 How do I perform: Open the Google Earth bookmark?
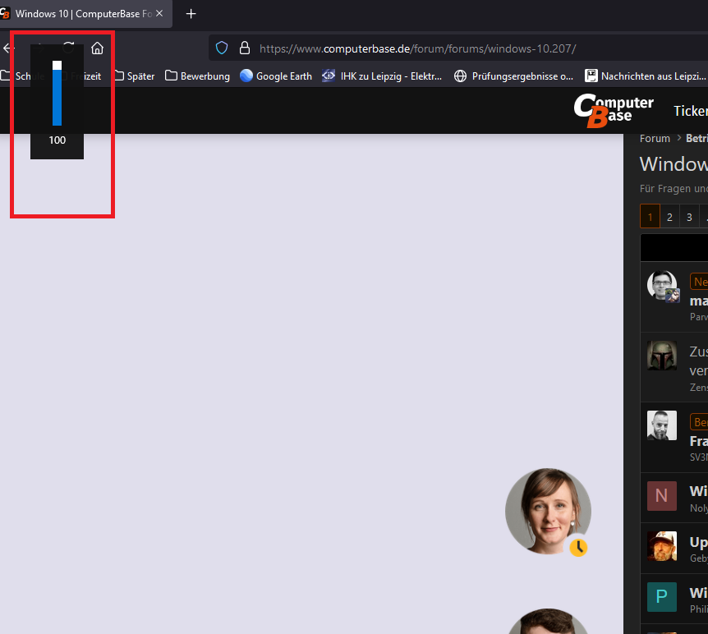pyautogui.click(x=276, y=76)
